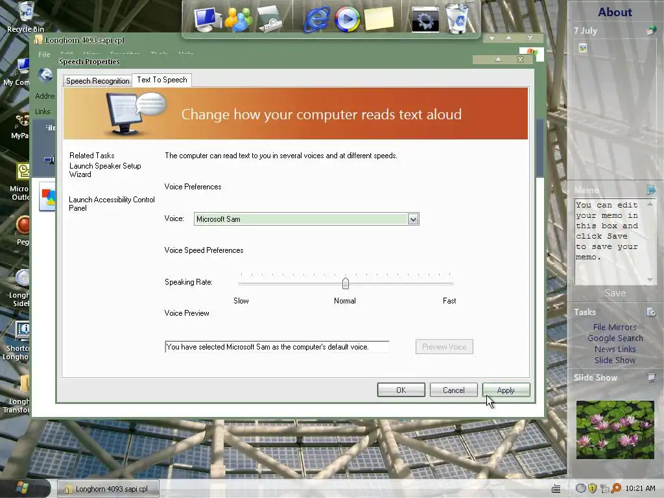Launch Windows Media Player from the dock
This screenshot has height=498, width=664.
coord(348,19)
